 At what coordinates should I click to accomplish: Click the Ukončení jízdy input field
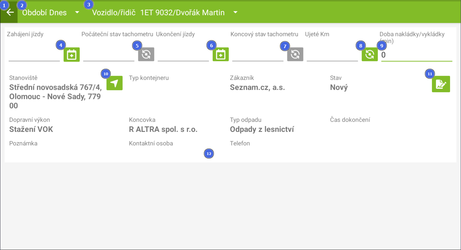tap(183, 56)
